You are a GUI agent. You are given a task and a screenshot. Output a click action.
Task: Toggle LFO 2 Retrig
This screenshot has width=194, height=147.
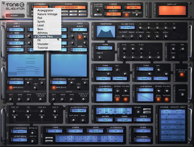coord(166,100)
